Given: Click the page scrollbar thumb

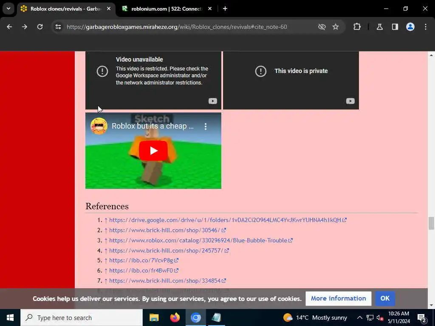Looking at the screenshot, I should click(431, 223).
